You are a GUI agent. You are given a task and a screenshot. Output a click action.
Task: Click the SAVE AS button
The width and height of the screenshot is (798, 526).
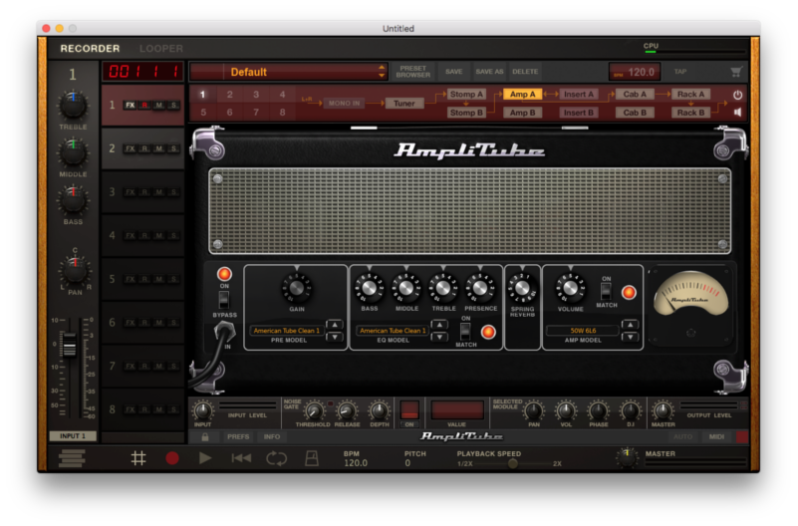point(489,72)
